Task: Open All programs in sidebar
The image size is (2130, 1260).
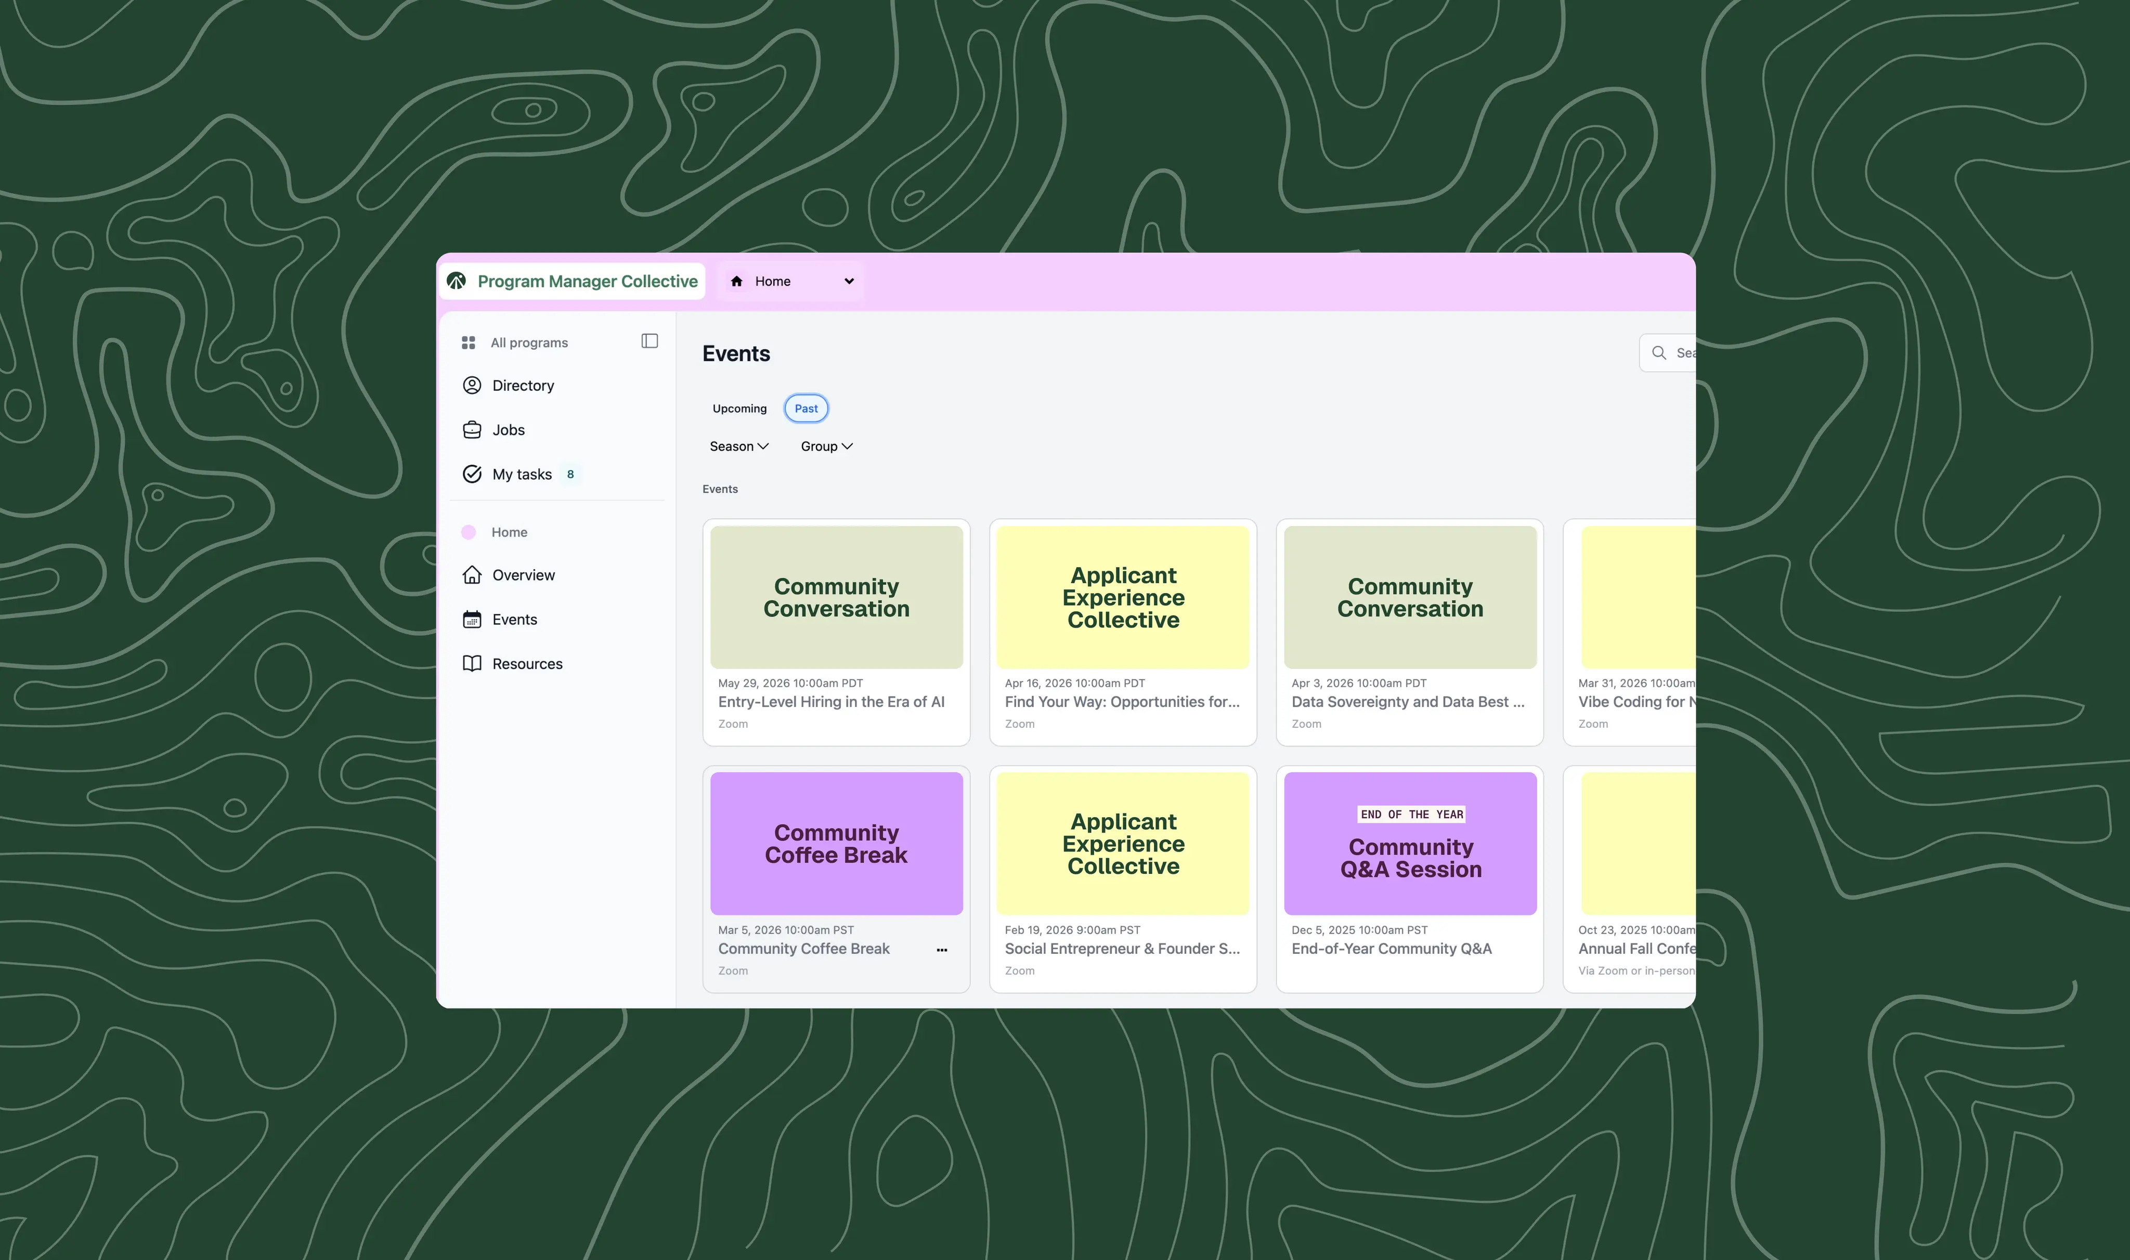Action: (529, 342)
